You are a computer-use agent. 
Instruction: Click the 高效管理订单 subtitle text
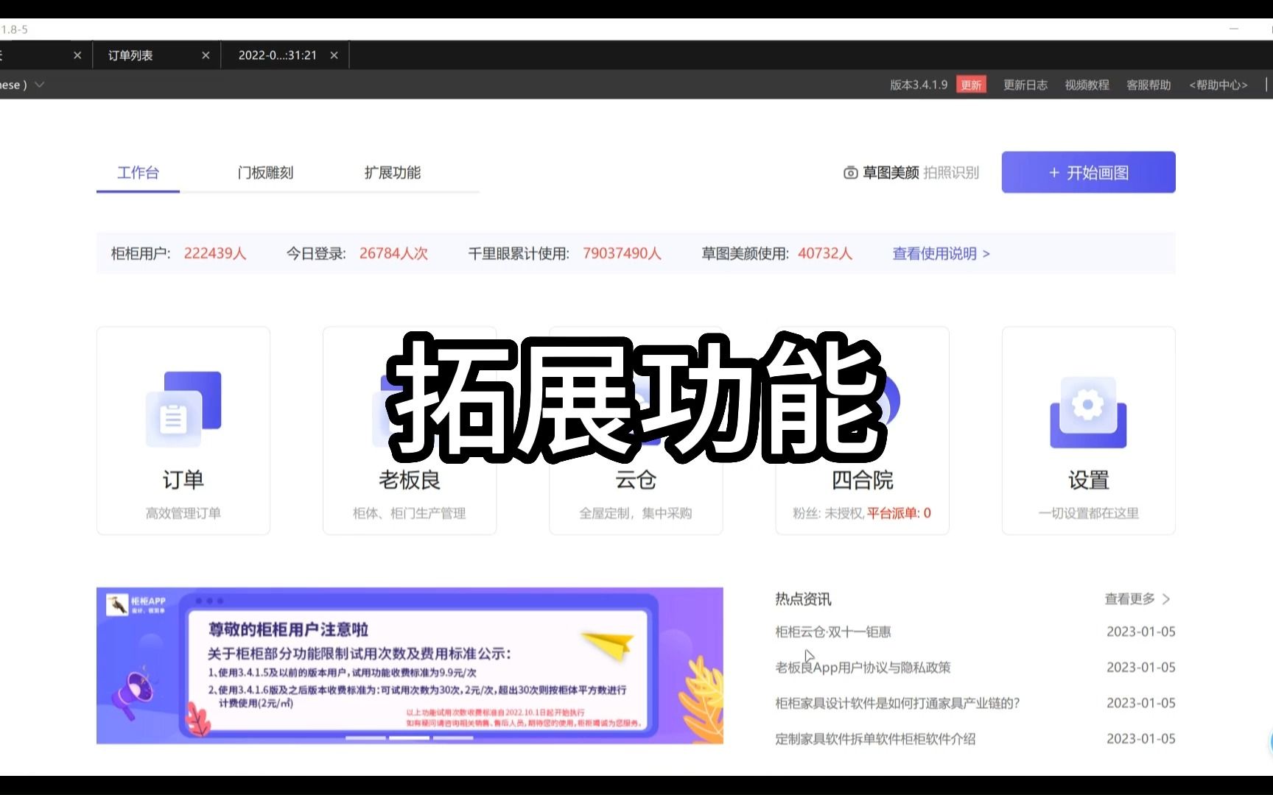[x=183, y=513]
